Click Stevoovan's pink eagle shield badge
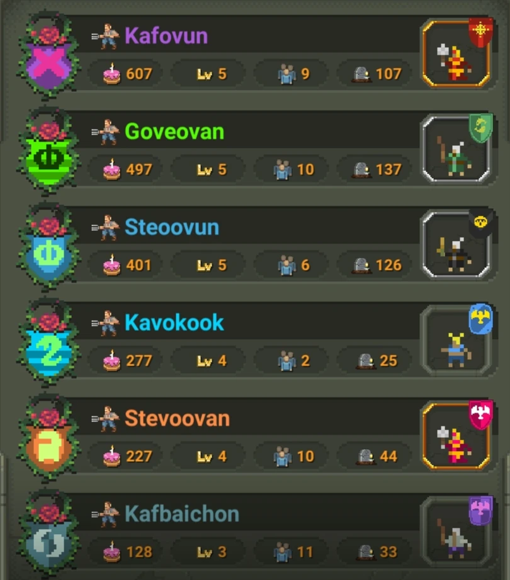The height and width of the screenshot is (580, 510). point(480,415)
